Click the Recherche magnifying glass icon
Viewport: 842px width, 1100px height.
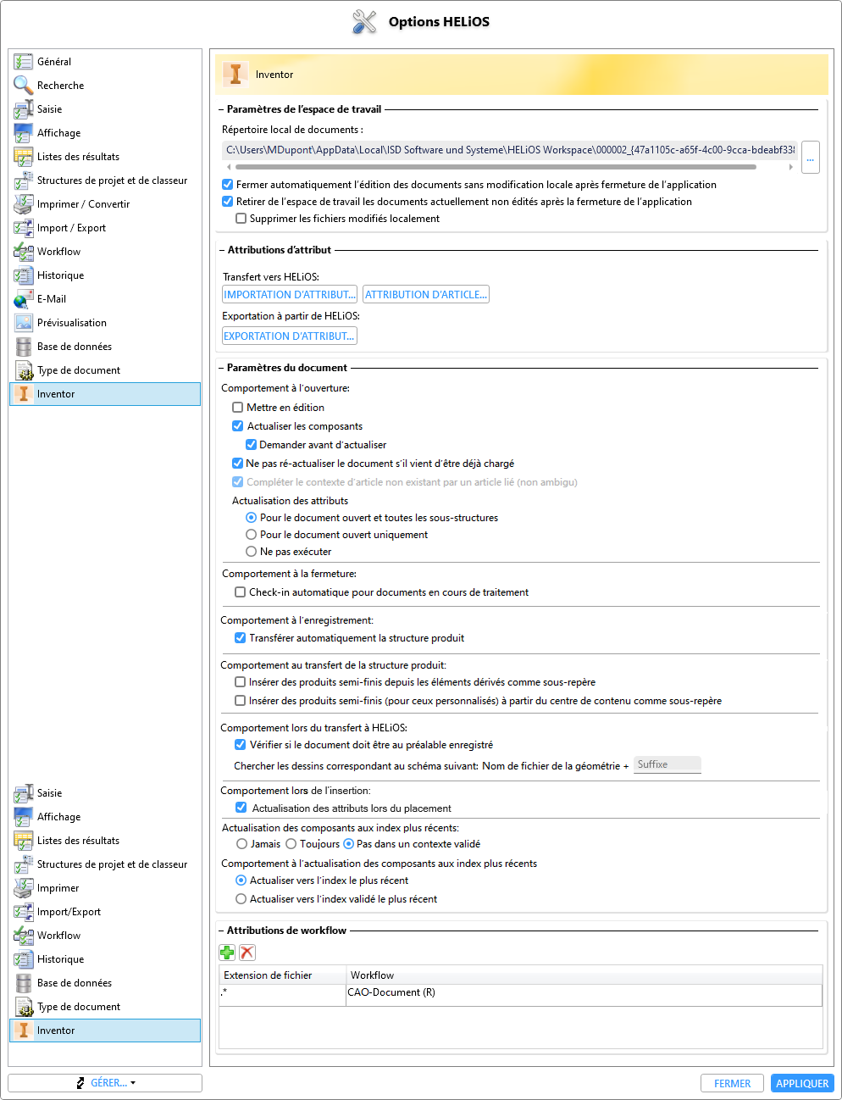pyautogui.click(x=23, y=86)
